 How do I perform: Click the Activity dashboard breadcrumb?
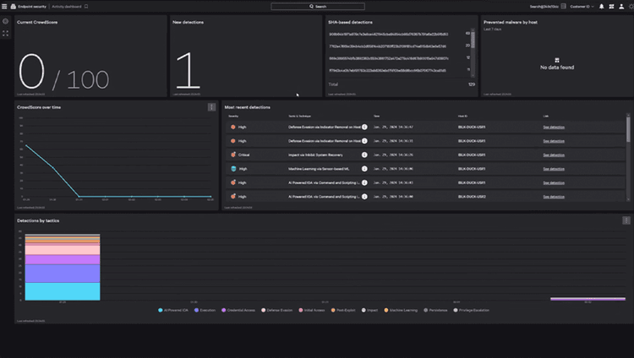(x=66, y=7)
